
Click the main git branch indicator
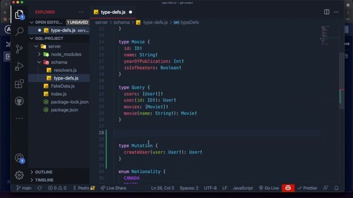click(24, 188)
